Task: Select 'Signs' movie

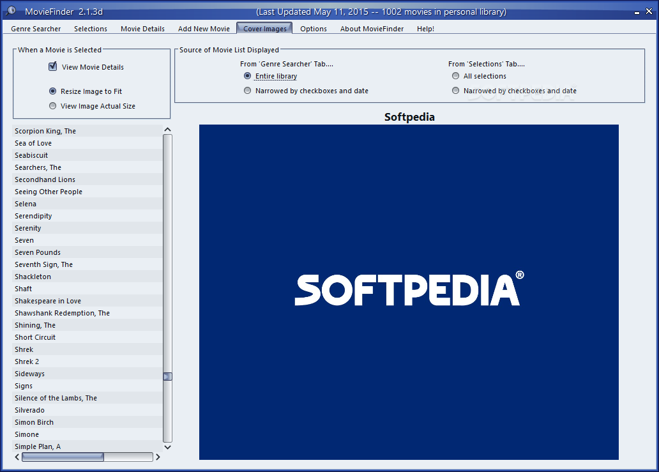Action: [x=87, y=386]
